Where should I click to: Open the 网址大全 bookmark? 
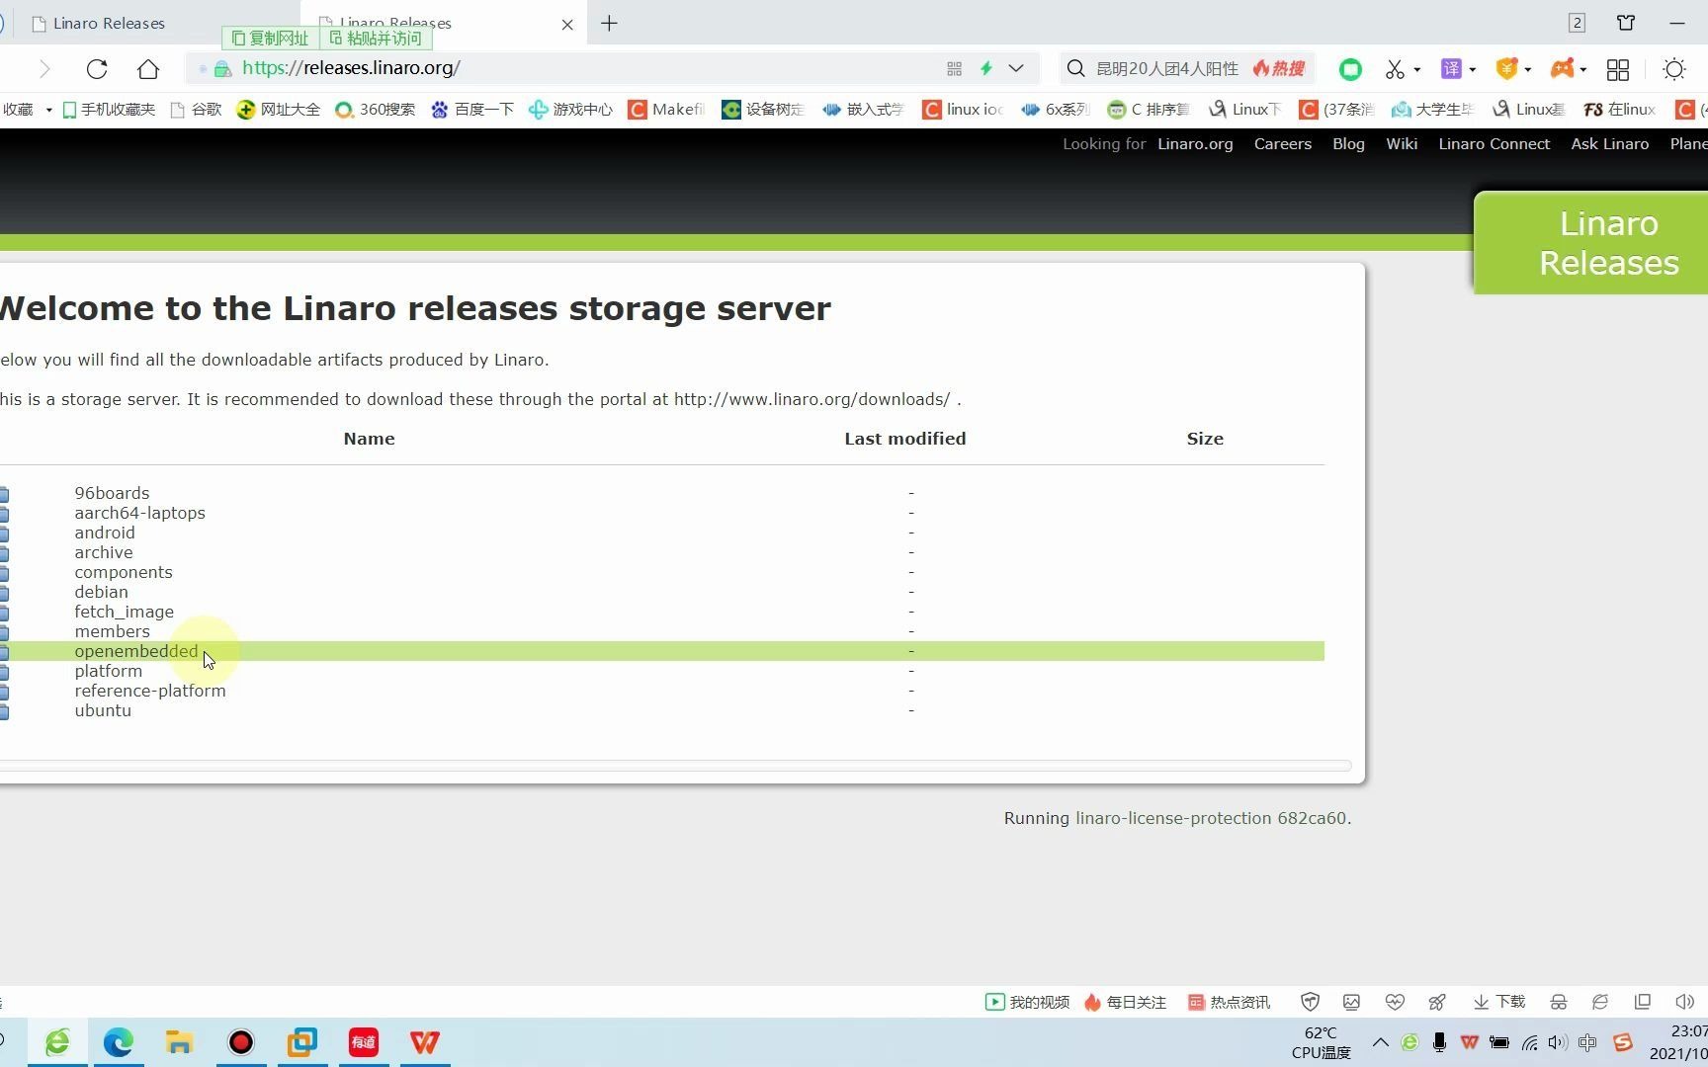[x=279, y=110]
